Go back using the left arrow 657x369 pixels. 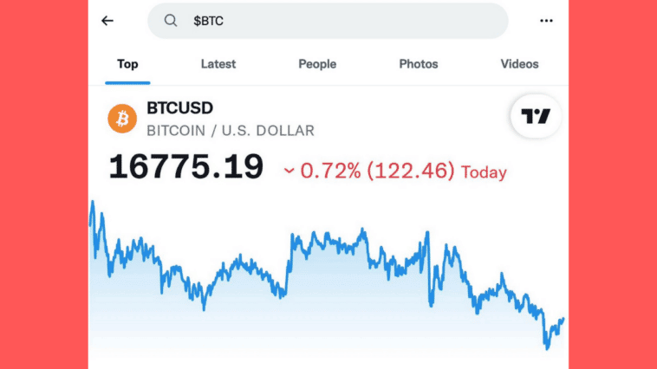(x=107, y=21)
